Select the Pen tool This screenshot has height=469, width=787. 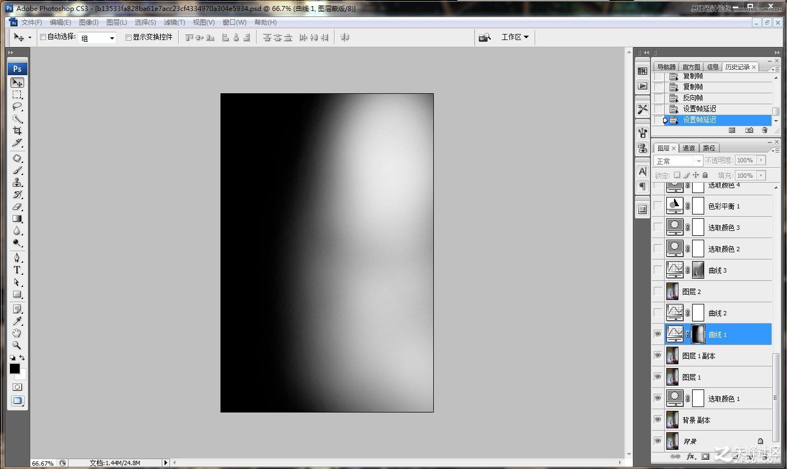(x=17, y=258)
